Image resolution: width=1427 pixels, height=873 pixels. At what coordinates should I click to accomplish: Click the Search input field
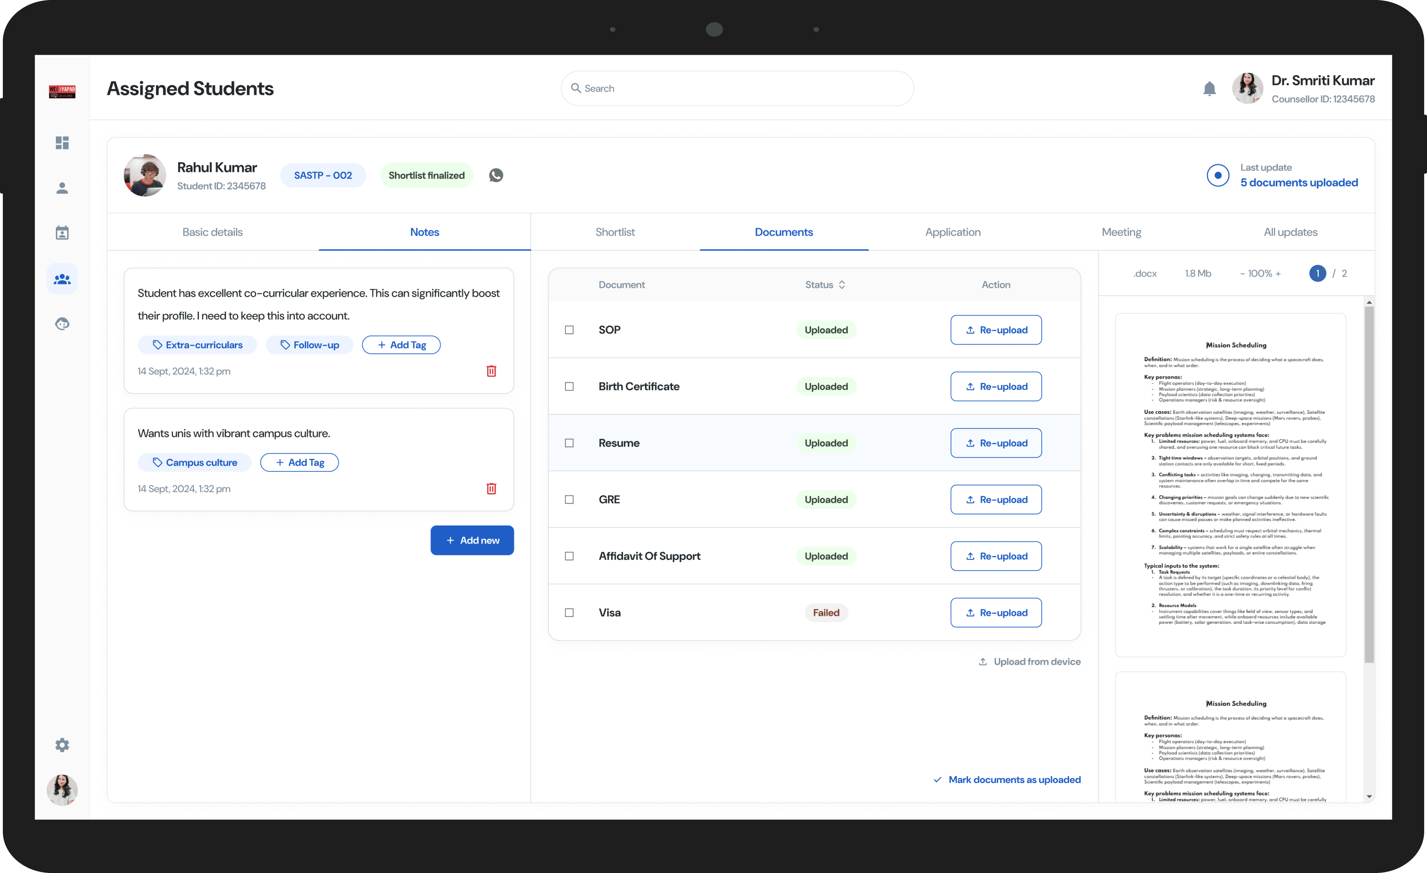pos(737,89)
